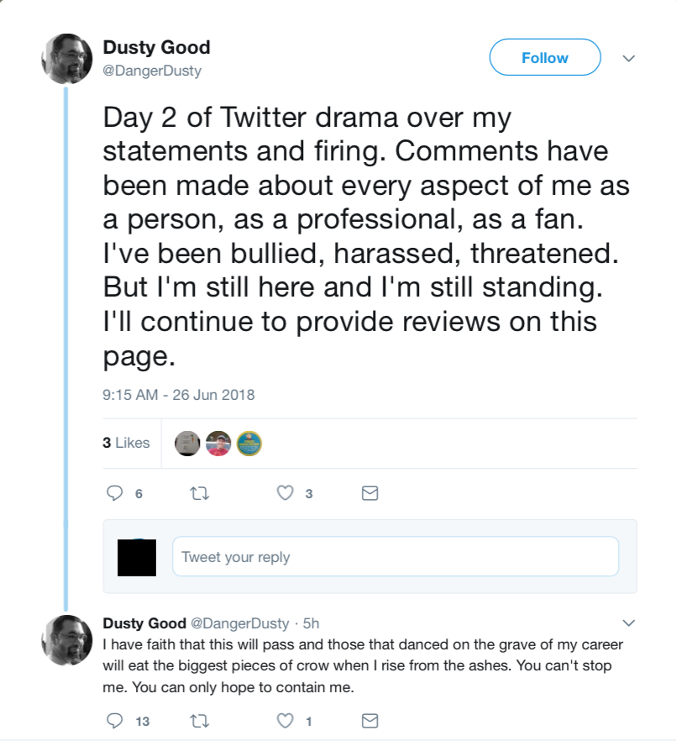The width and height of the screenshot is (676, 741).
Task: Open the main tweet's chevron options menu
Action: [x=628, y=58]
